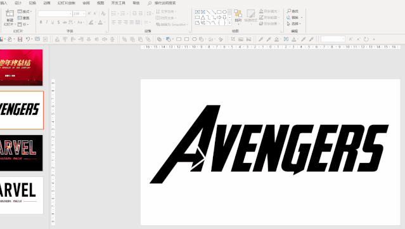
Task: Click the ellipse shape icon in quick toolbar
Action: click(x=194, y=39)
